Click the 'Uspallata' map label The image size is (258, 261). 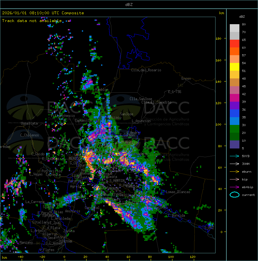[x=29, y=123]
